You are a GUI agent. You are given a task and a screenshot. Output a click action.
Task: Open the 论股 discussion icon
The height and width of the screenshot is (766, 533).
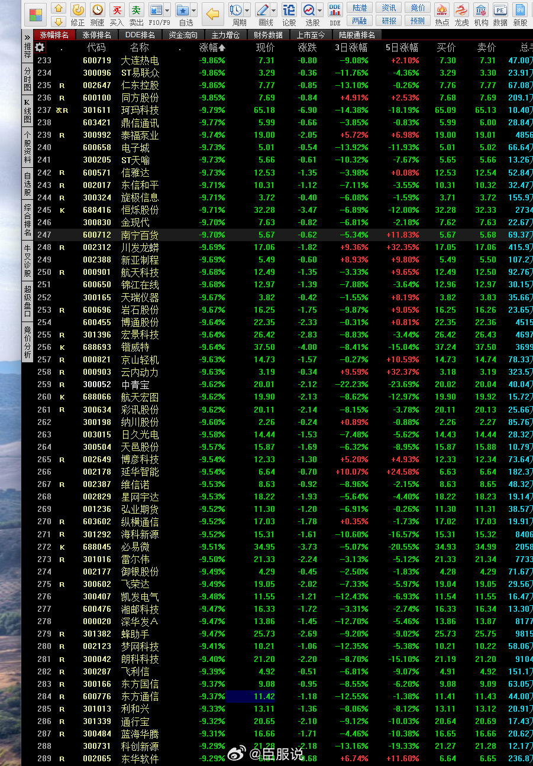point(289,11)
